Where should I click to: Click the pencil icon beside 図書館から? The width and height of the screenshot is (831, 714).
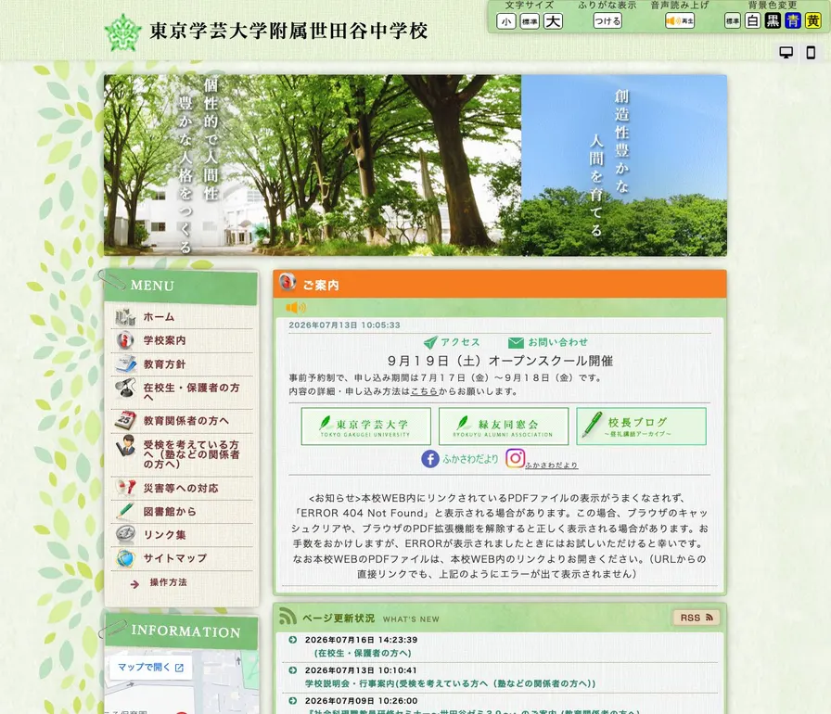[x=125, y=511]
